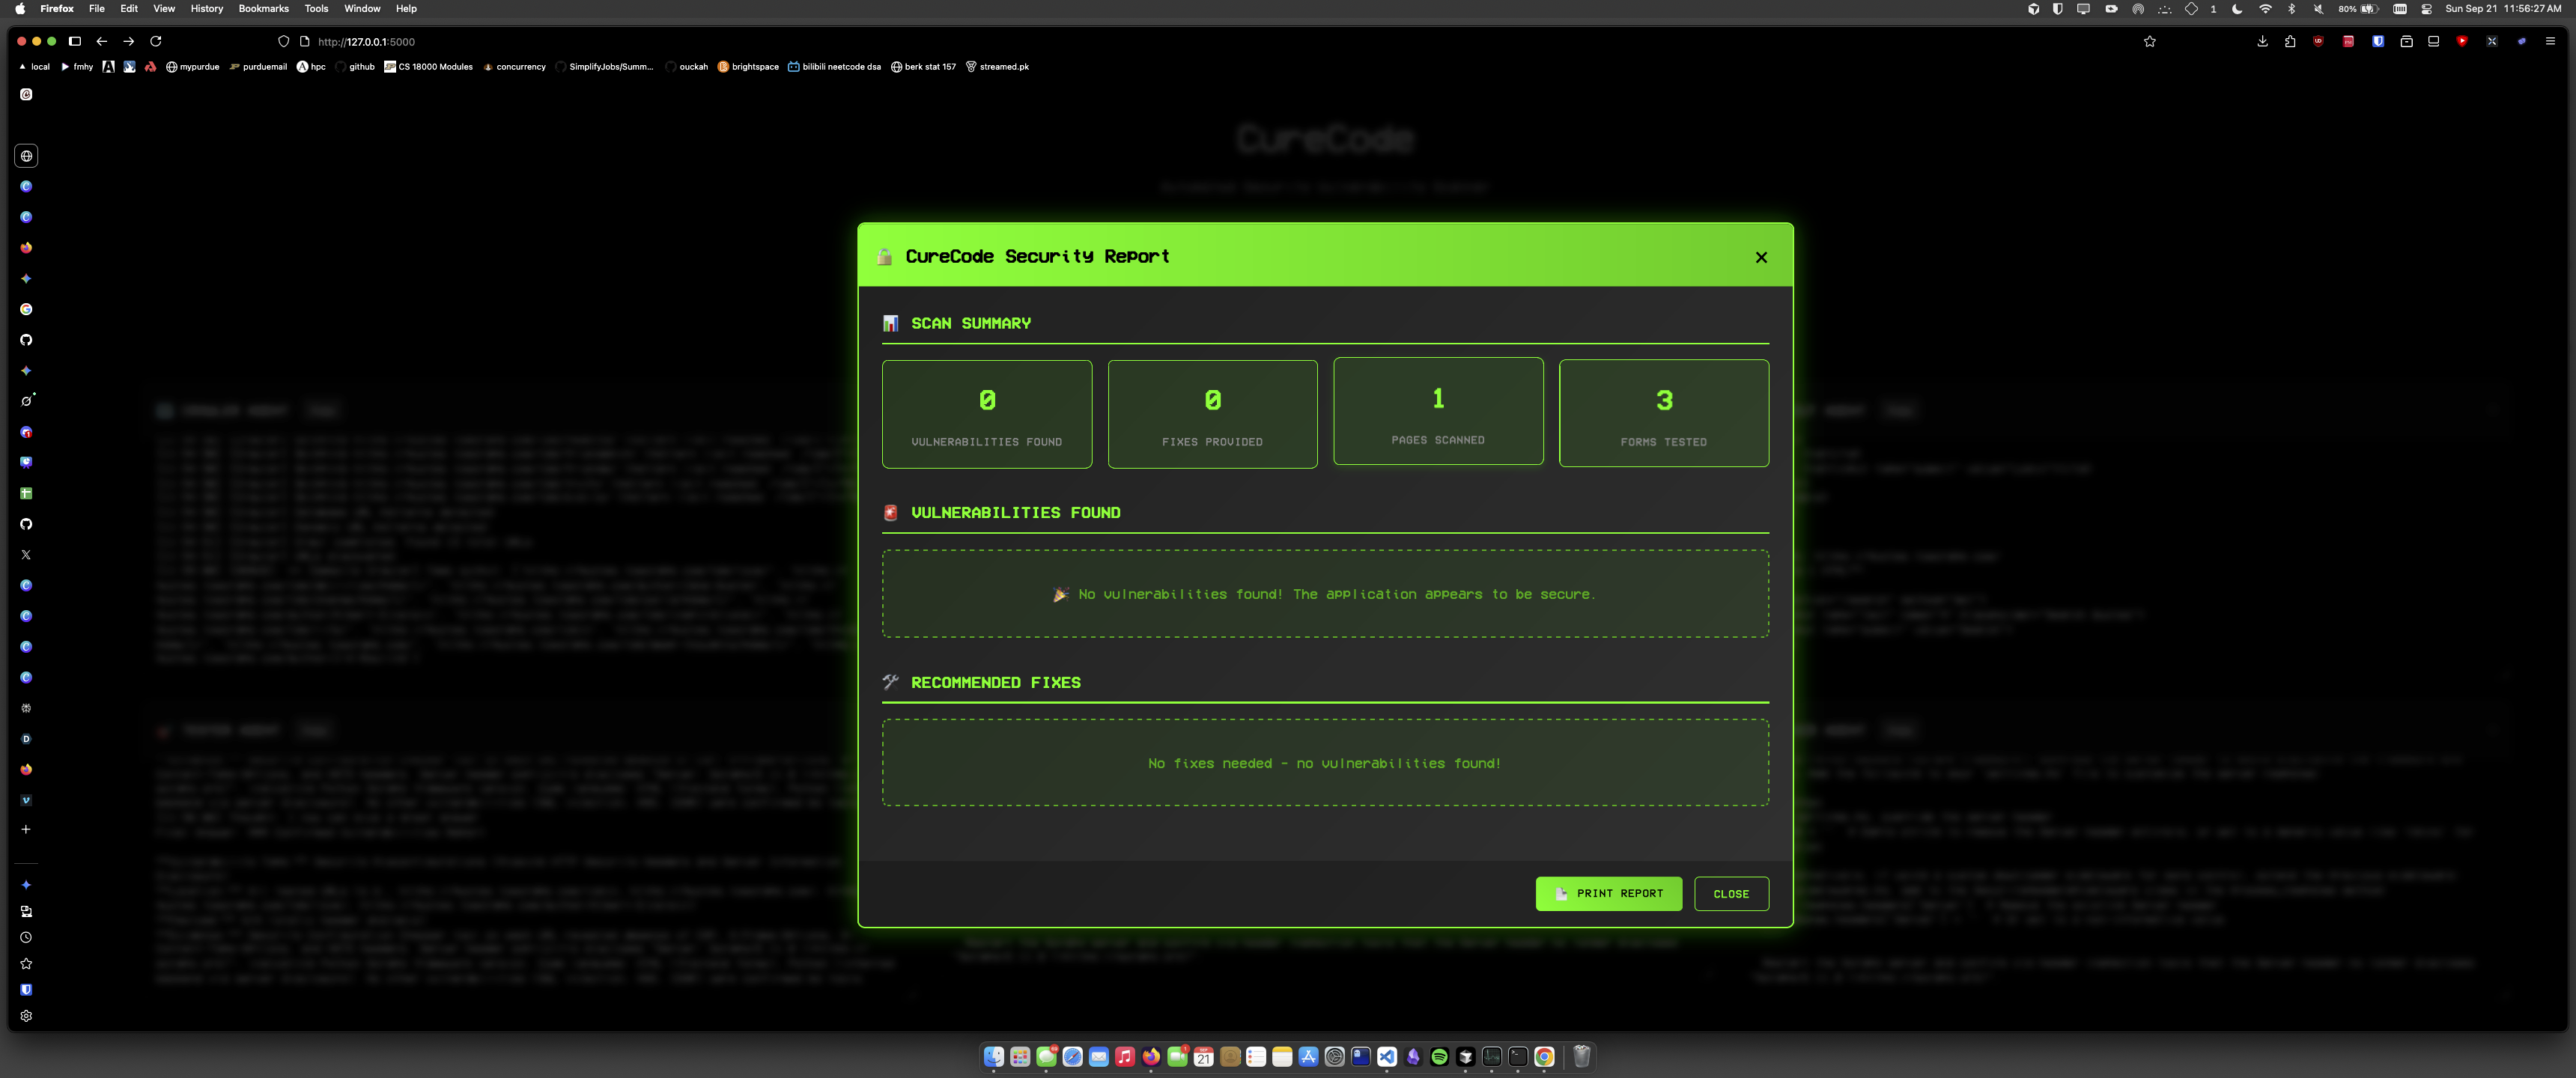Go back to the previous page
The width and height of the screenshot is (2576, 1078).
point(102,41)
